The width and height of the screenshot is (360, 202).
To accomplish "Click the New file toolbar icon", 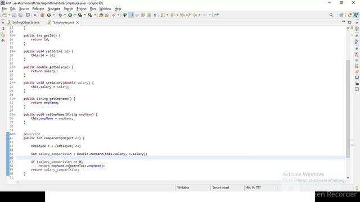I will pyautogui.click(x=4, y=15).
